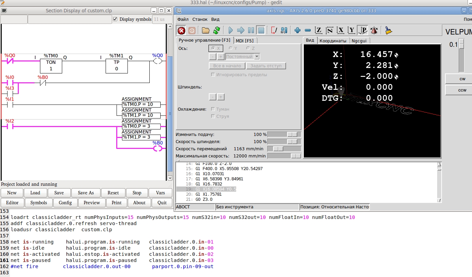
Task: Select the X axis radio button
Action: (x=213, y=49)
